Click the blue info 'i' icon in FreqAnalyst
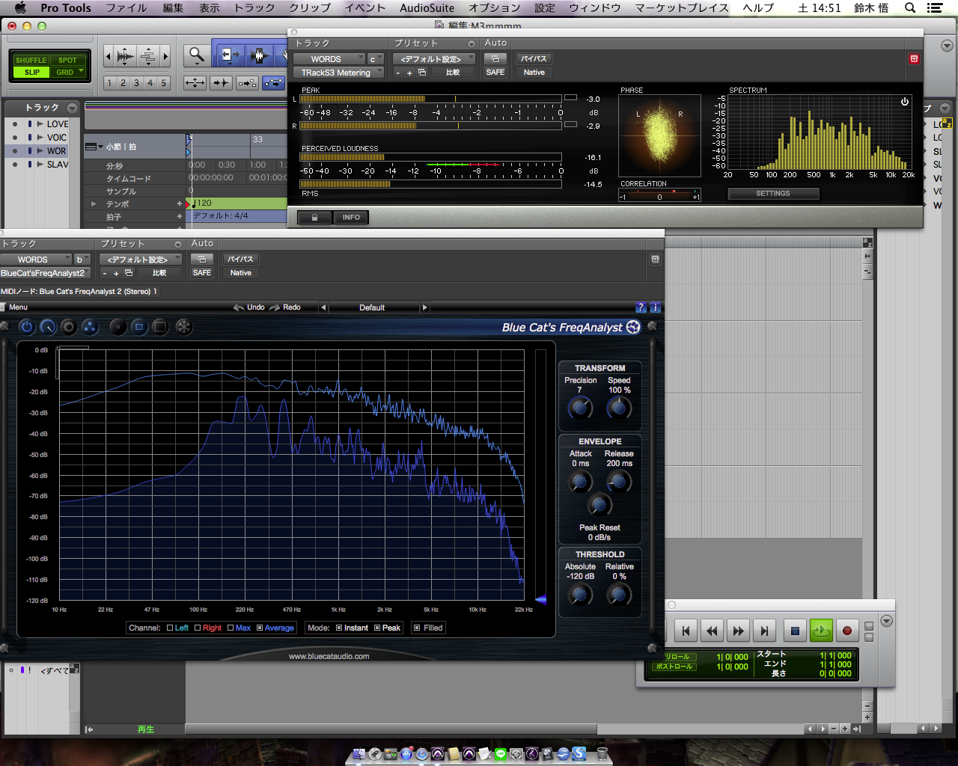Screen dimensions: 958x766 click(x=655, y=307)
